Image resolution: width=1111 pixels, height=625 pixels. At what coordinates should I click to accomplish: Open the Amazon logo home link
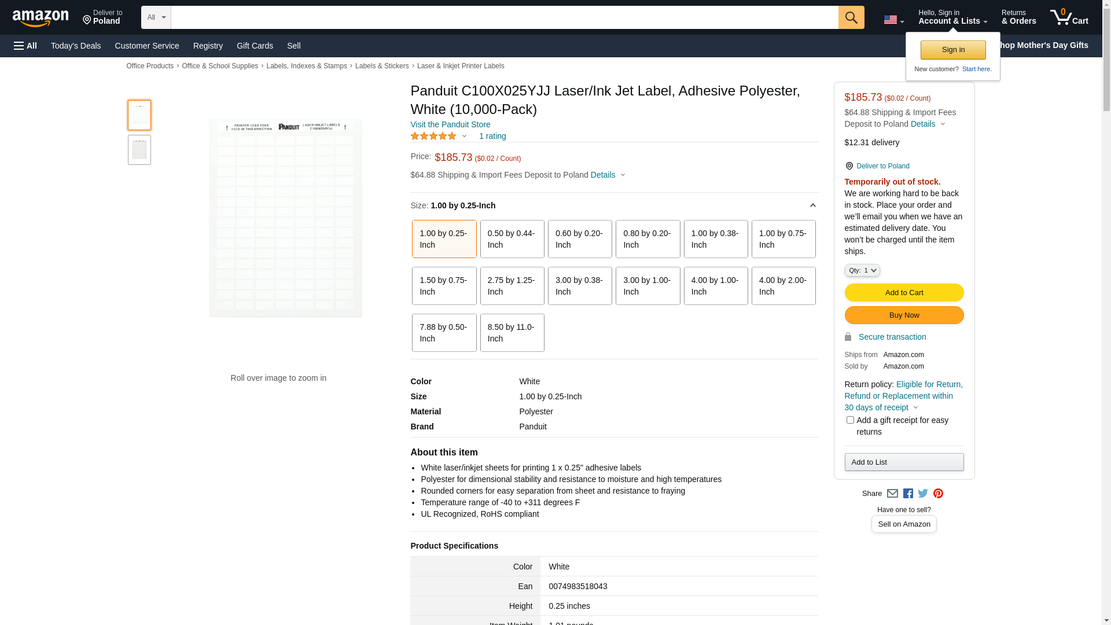click(41, 19)
